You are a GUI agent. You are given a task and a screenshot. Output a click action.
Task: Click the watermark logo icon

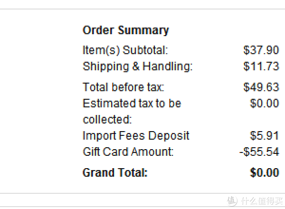point(232,201)
